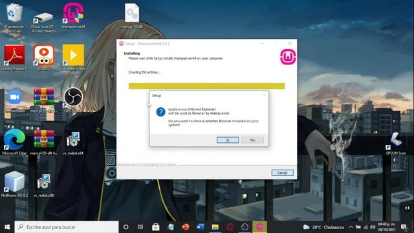This screenshot has height=233, width=414.
Task: Select the vc_redist.x86 installer icon
Action: click(44, 185)
